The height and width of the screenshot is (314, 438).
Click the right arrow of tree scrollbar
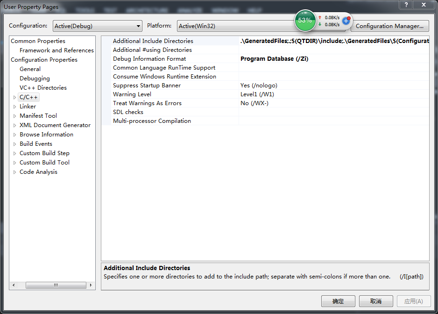(91, 285)
